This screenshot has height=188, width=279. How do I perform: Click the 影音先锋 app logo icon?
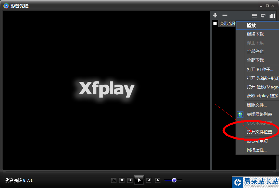pyautogui.click(x=6, y=6)
